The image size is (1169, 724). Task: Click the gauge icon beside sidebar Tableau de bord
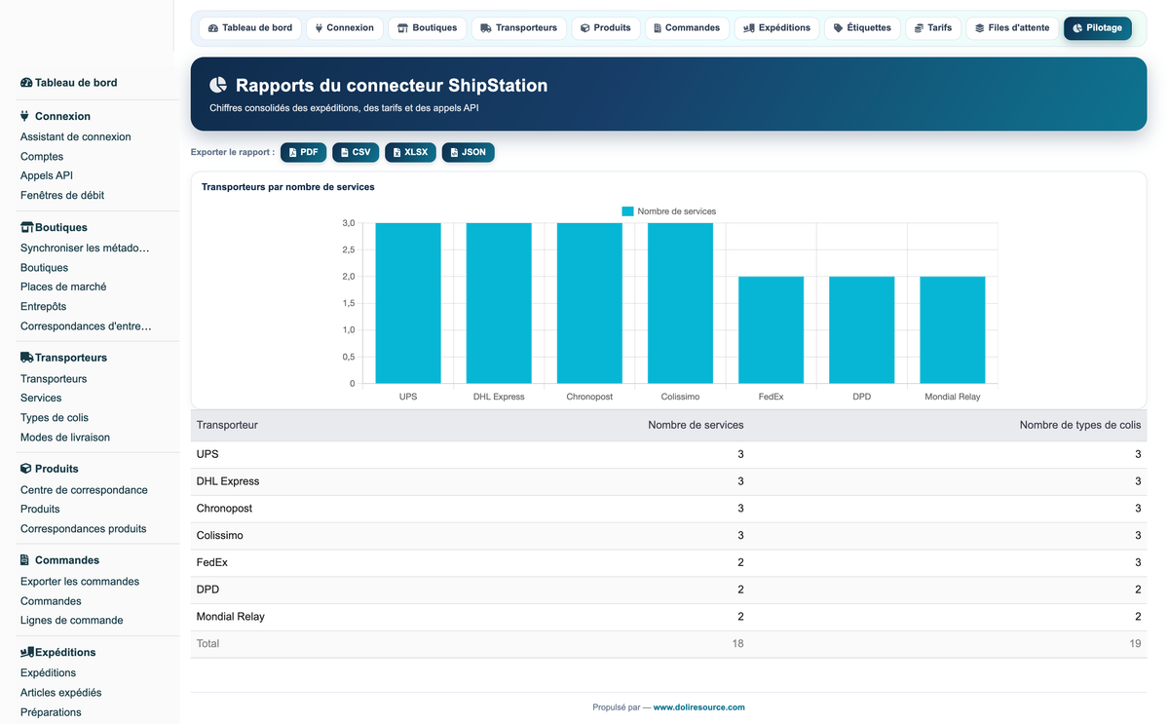tap(26, 83)
